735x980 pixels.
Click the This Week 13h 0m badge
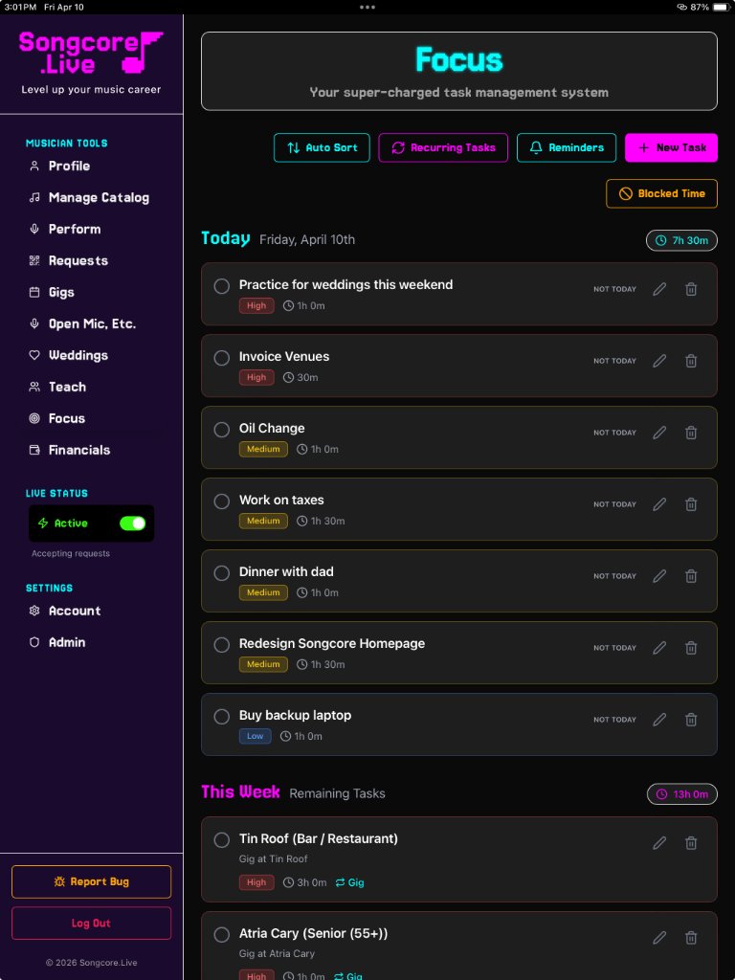(x=681, y=794)
